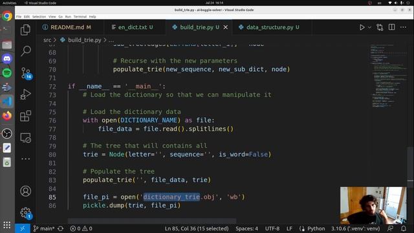Open Discord from the dock
The height and width of the screenshot is (233, 414).
click(7, 58)
